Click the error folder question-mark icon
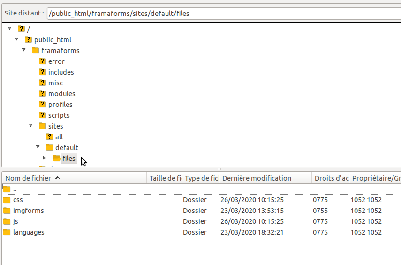Viewport: 401px width, 265px height. (x=43, y=61)
